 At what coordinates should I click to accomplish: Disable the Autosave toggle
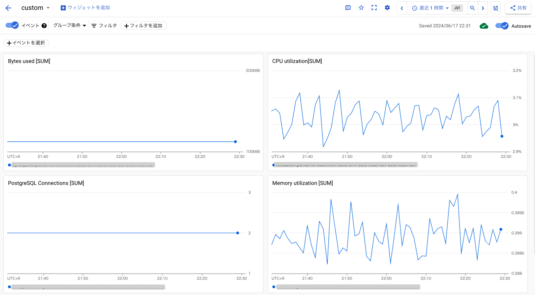pyautogui.click(x=502, y=26)
